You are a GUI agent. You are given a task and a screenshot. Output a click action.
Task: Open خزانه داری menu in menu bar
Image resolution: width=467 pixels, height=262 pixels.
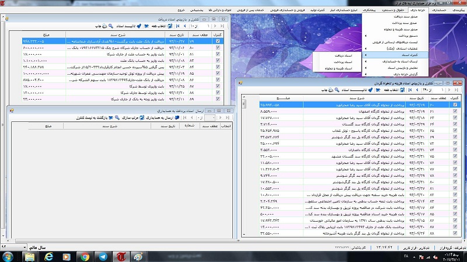tap(417, 10)
